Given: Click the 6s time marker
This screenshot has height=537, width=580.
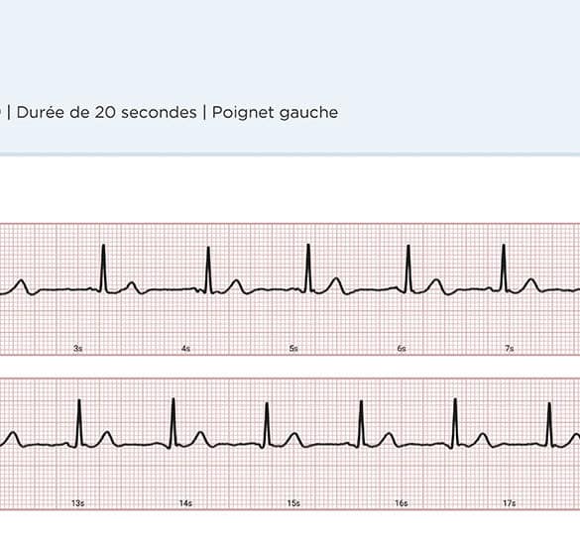Looking at the screenshot, I should [402, 349].
